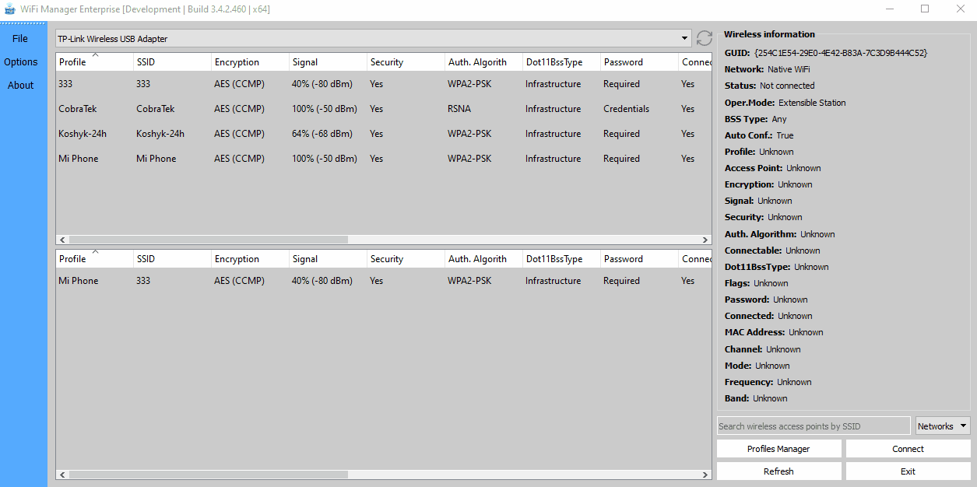This screenshot has height=487, width=977.
Task: Open the Networks search filter dropdown
Action: coord(943,426)
